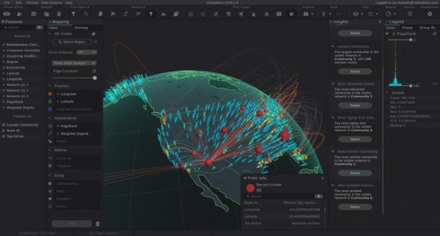Click the globe icon beside the 3D Globe heading
Image resolution: width=440 pixels, height=236 pixels.
pyautogui.click(x=93, y=34)
